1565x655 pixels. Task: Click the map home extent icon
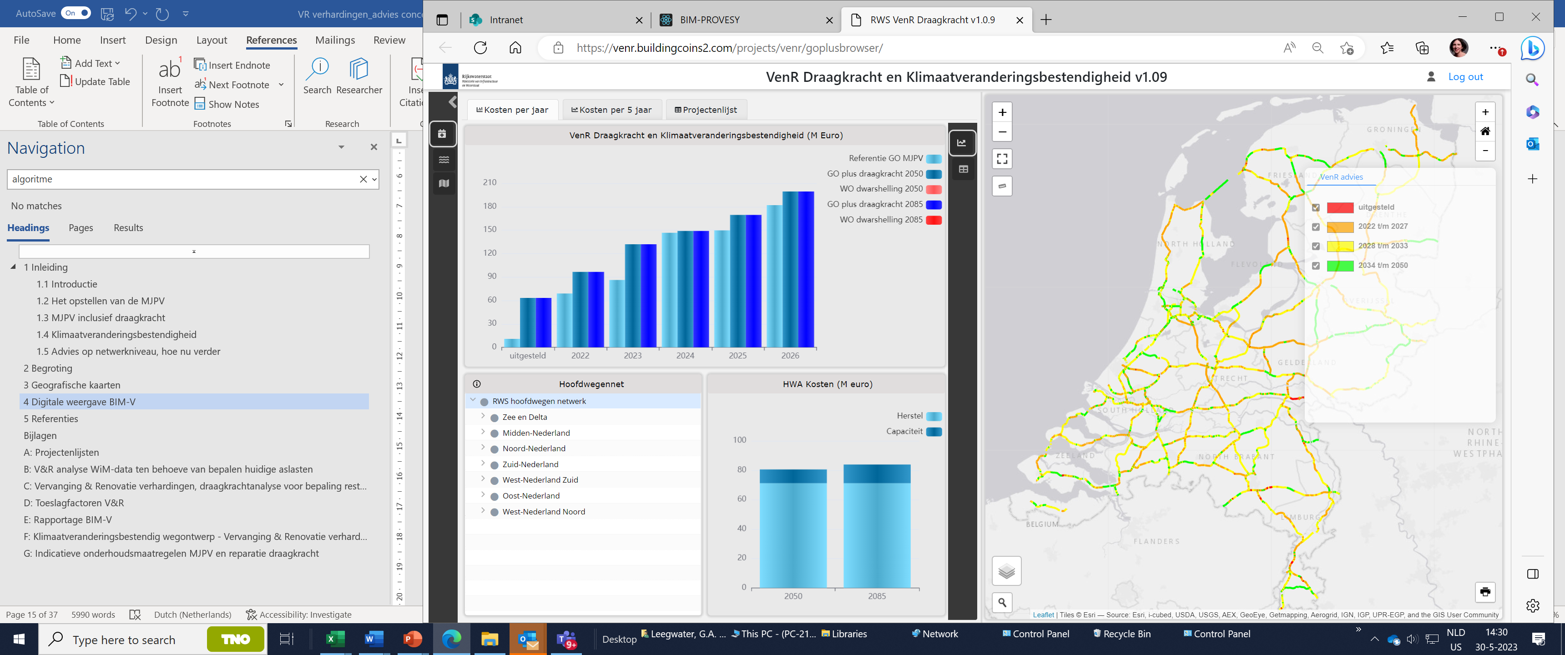[x=1485, y=131]
